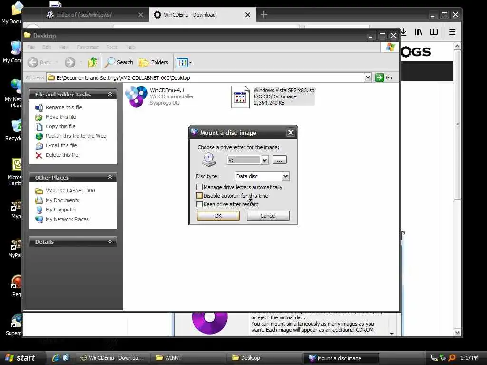Viewport: 487px width, 365px height.
Task: Click the browse ellipsis button next to drive letter
Action: tap(279, 160)
